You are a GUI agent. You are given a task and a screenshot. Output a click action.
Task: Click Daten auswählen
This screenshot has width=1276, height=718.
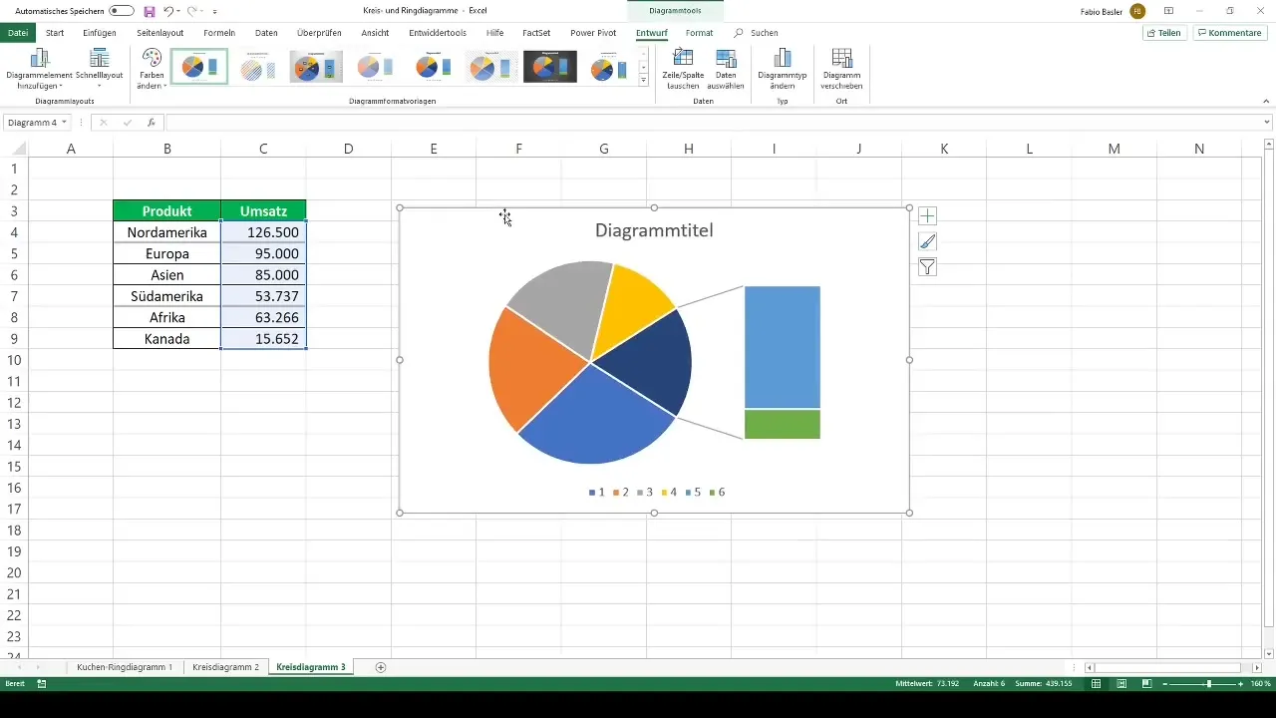726,69
